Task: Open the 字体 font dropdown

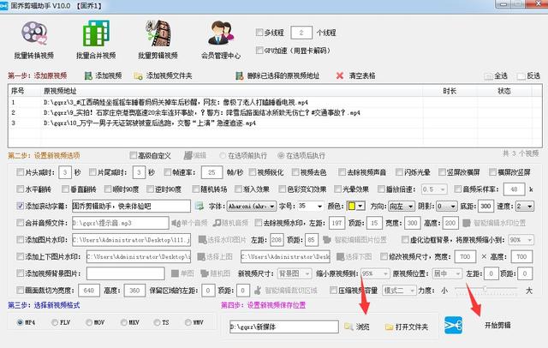Action: click(251, 206)
